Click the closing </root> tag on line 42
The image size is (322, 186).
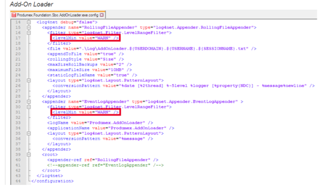[x=51, y=170]
